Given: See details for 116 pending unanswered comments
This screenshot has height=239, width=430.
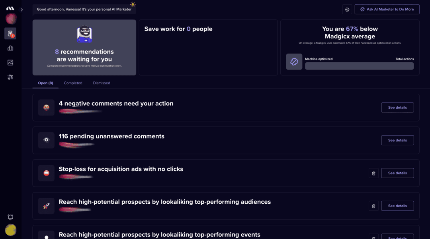Looking at the screenshot, I should pyautogui.click(x=397, y=140).
